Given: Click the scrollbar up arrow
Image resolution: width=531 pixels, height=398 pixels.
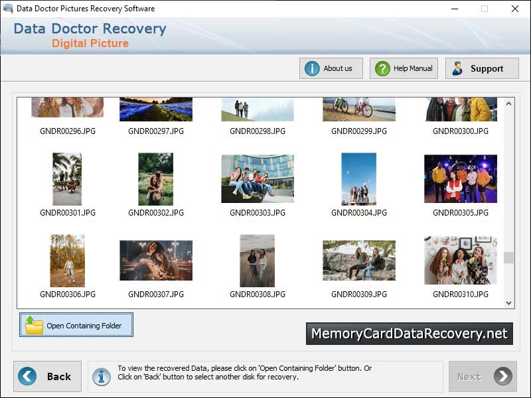Looking at the screenshot, I should (x=507, y=103).
